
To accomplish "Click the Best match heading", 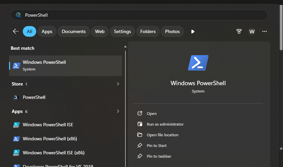I will coord(22,48).
